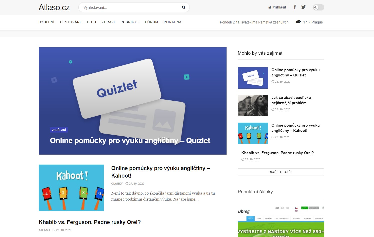Open main list Khabib vs. Ferguson headline
This screenshot has height=237, width=374.
coord(90,222)
